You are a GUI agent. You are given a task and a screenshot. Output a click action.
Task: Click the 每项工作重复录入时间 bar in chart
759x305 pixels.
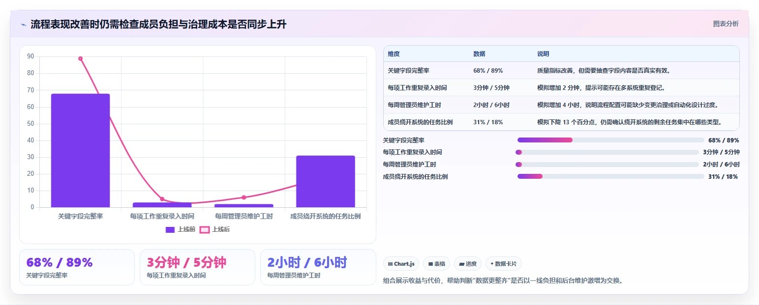click(162, 205)
